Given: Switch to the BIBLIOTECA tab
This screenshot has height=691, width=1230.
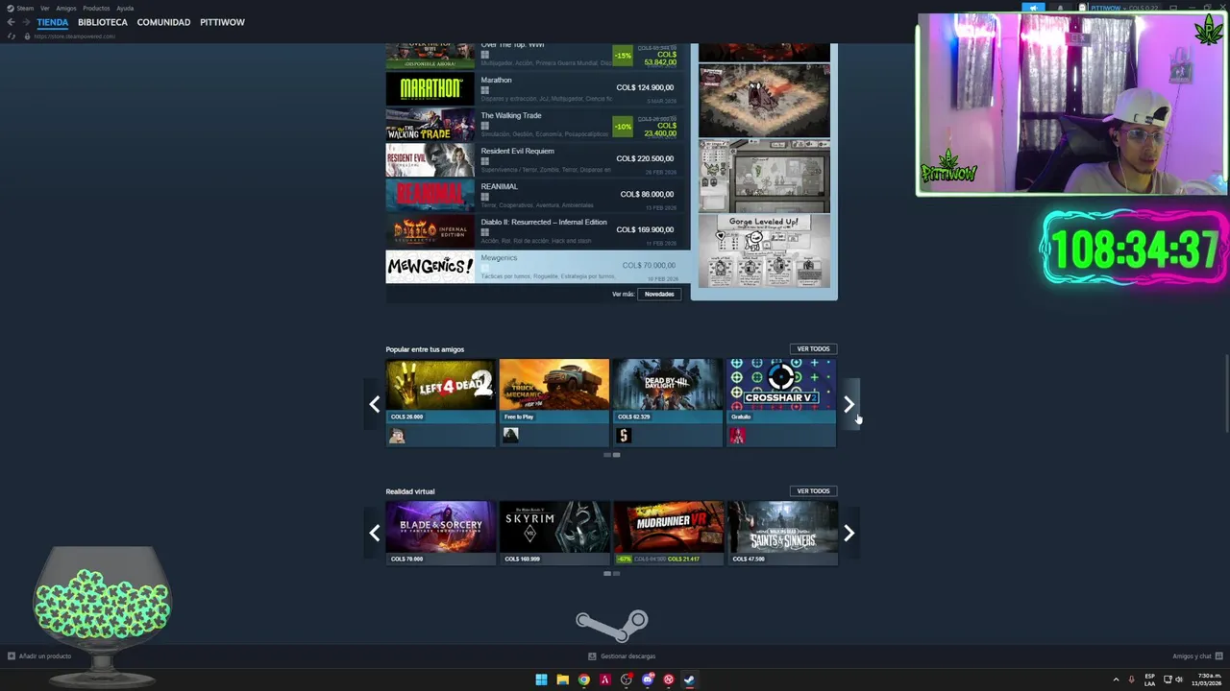Looking at the screenshot, I should (x=103, y=22).
